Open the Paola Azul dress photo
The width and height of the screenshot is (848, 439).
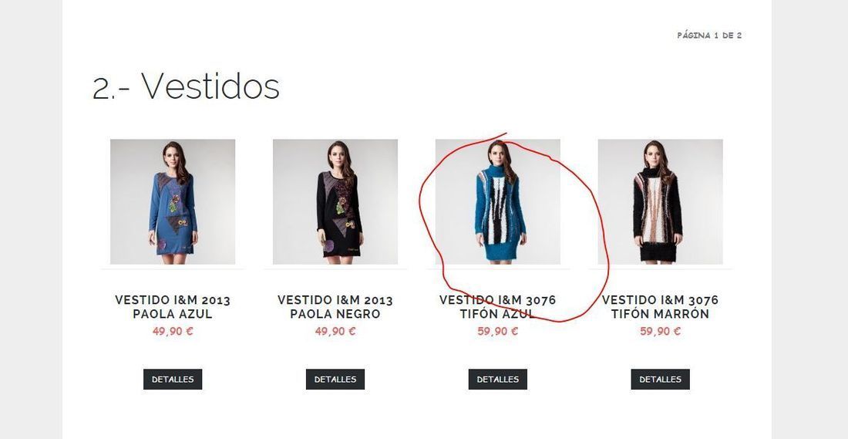pyautogui.click(x=173, y=201)
